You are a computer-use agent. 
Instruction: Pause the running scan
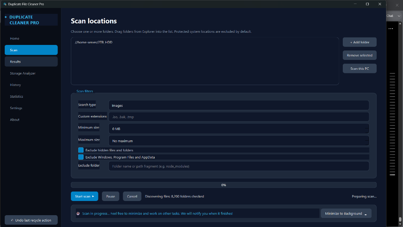(x=111, y=196)
